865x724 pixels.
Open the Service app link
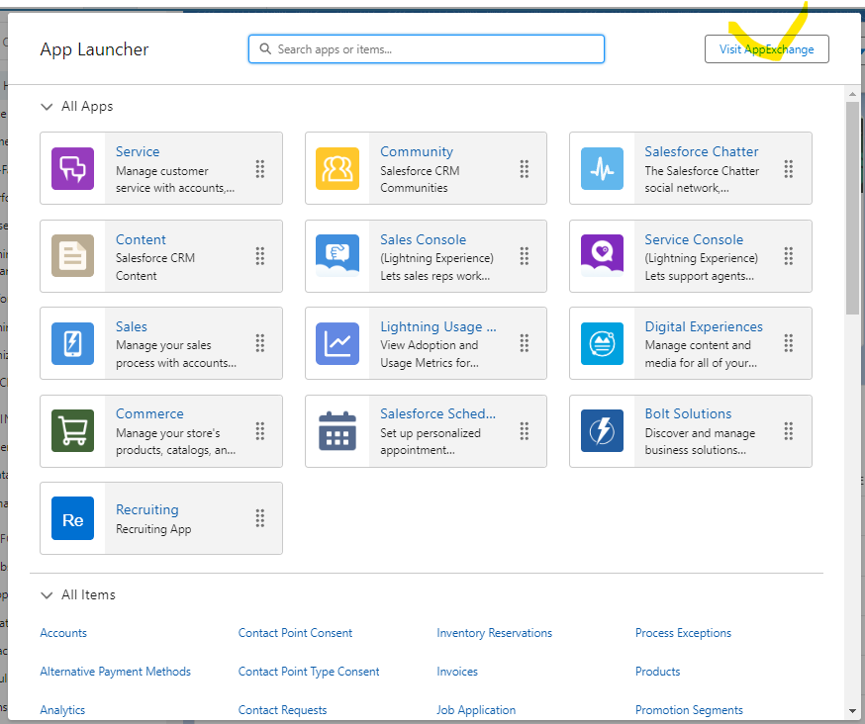pos(138,151)
